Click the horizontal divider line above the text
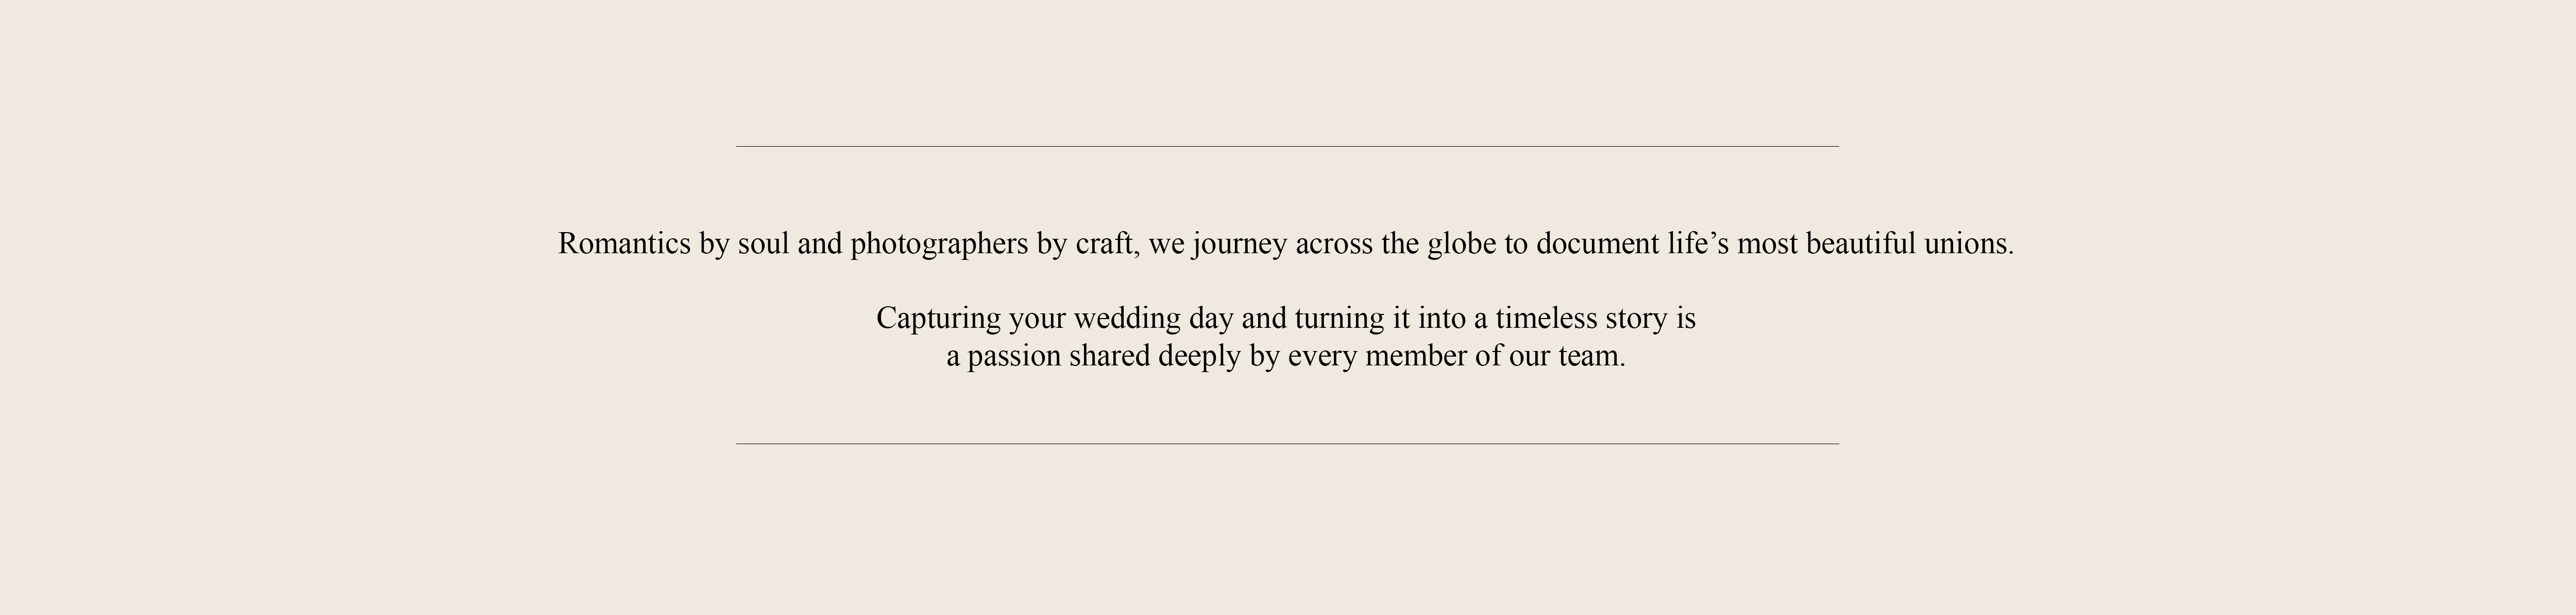Viewport: 2576px width, 615px height. pos(1287,147)
